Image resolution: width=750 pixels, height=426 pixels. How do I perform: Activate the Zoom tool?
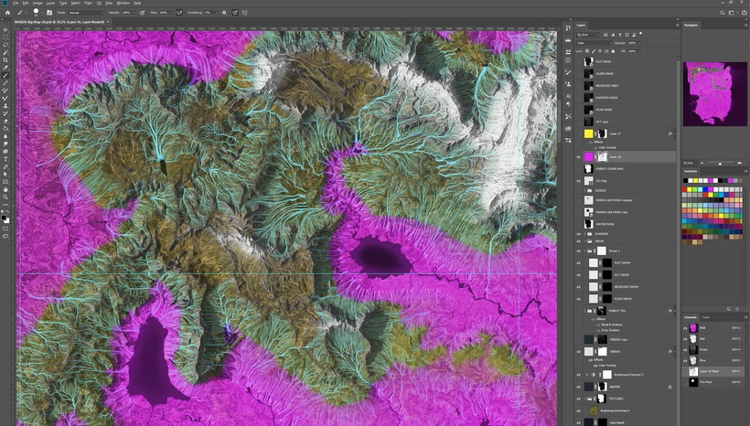pos(5,196)
